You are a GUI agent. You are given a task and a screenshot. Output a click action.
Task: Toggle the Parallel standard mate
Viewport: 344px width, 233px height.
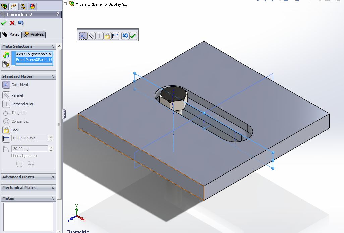tap(6, 95)
